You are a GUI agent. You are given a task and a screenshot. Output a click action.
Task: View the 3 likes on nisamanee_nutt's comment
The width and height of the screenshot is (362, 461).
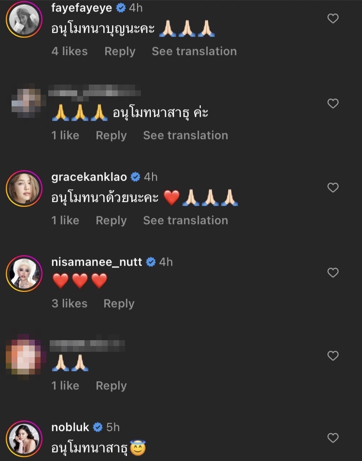70,303
